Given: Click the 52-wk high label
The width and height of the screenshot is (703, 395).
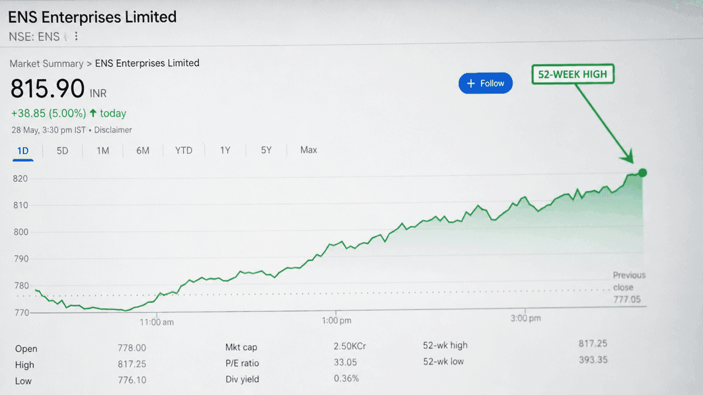Looking at the screenshot, I should 445,345.
